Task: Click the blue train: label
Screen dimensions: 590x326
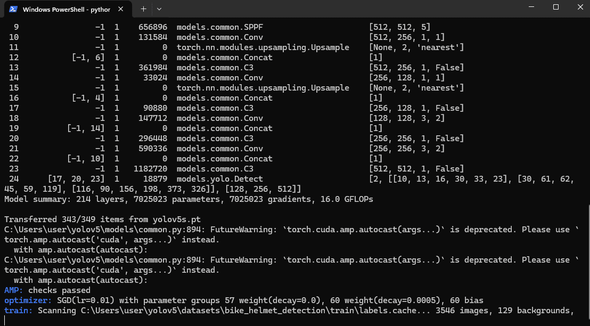Action: coord(19,311)
